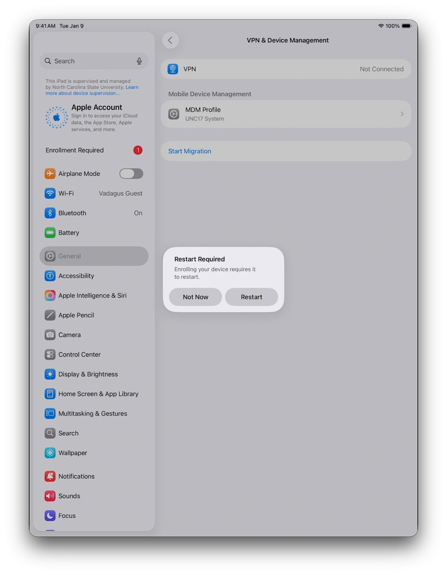This screenshot has width=447, height=575.
Task: Tap the Bluetooth icon
Action: click(x=50, y=213)
